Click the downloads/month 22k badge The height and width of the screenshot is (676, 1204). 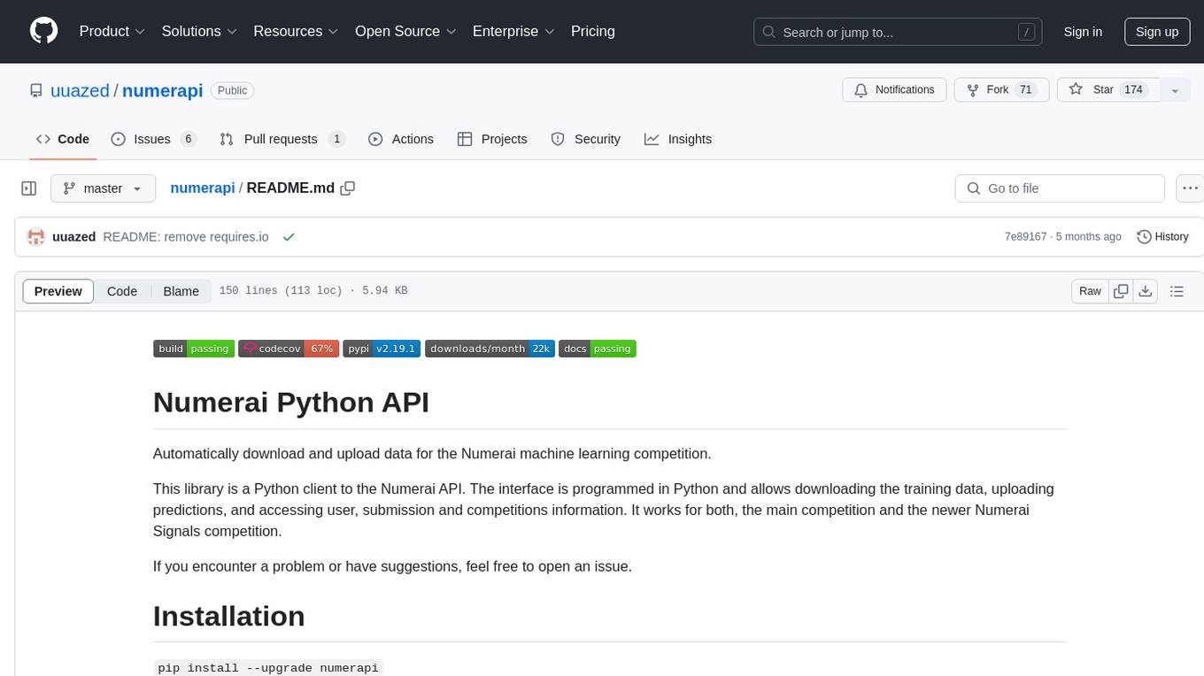click(490, 349)
